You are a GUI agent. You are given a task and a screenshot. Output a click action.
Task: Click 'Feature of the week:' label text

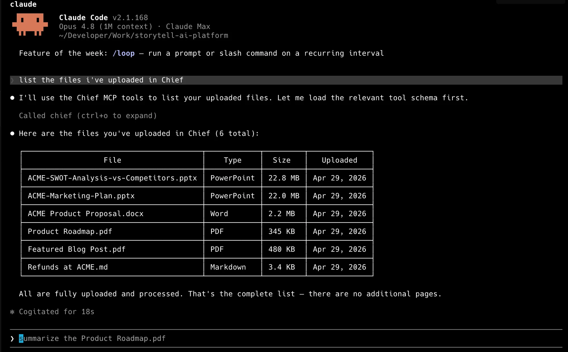pyautogui.click(x=63, y=53)
